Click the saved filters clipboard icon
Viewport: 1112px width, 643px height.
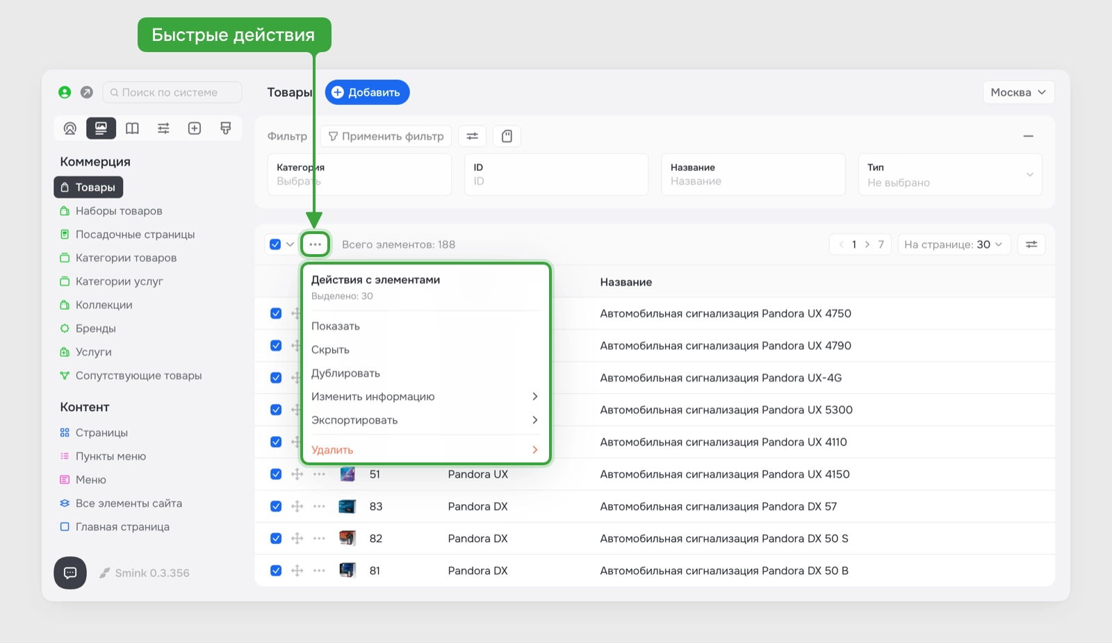pyautogui.click(x=507, y=136)
